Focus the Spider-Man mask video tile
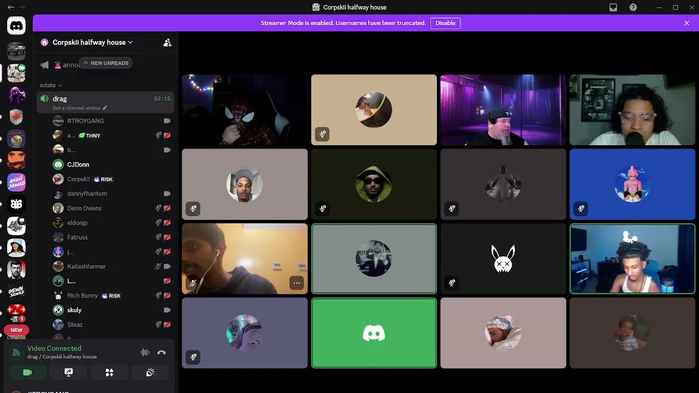 245,110
